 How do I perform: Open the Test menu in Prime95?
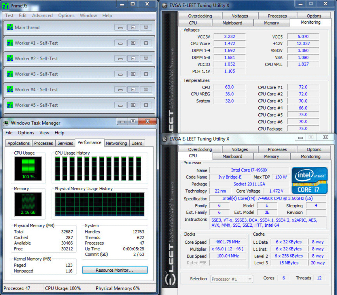(x=9, y=16)
